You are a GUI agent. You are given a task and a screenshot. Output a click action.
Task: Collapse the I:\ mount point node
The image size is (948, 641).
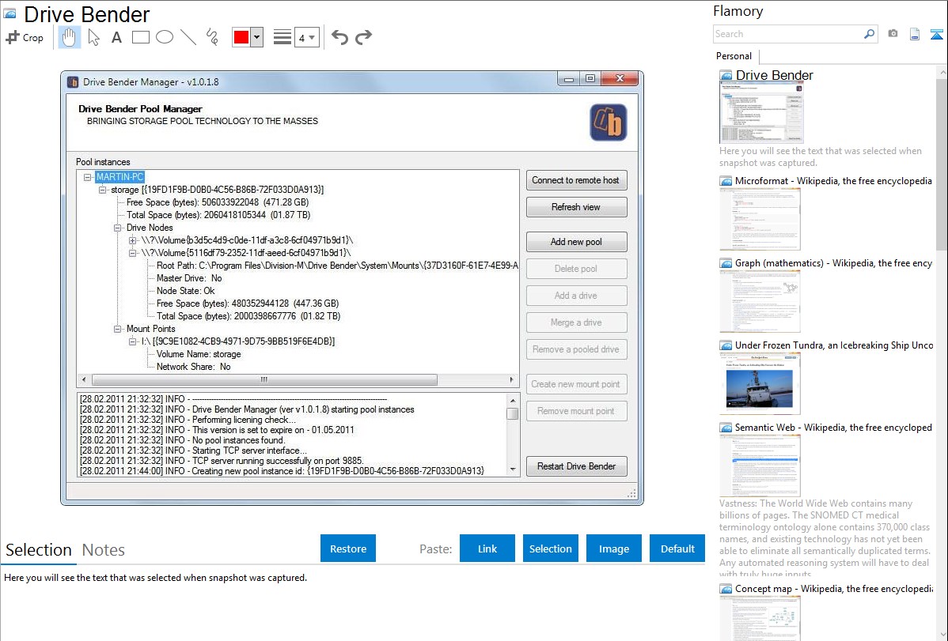[132, 341]
